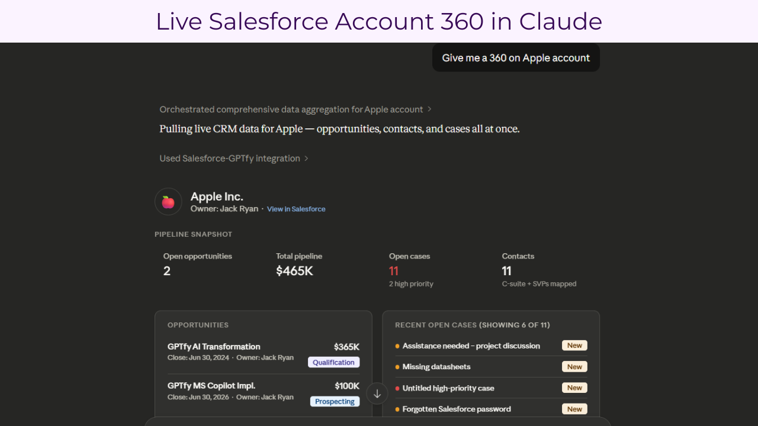The height and width of the screenshot is (426, 758).
Task: Click the '$365K' opportunity amount
Action: 346,347
